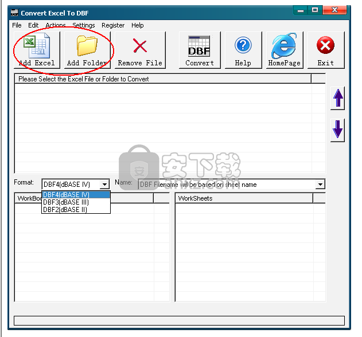The image size is (362, 337).
Task: Select DBF2(dBASE II) from format list
Action: [x=76, y=209]
